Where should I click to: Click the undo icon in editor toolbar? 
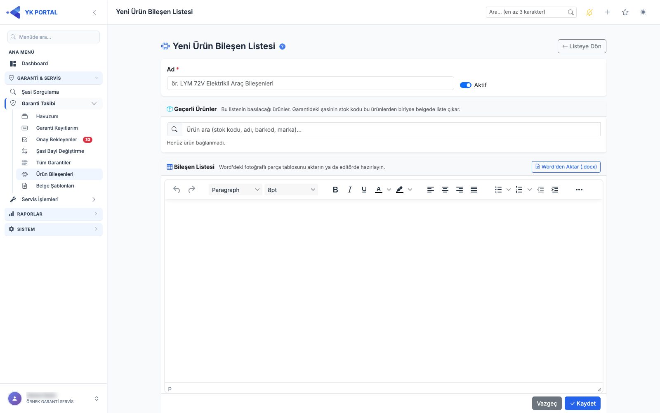point(177,190)
